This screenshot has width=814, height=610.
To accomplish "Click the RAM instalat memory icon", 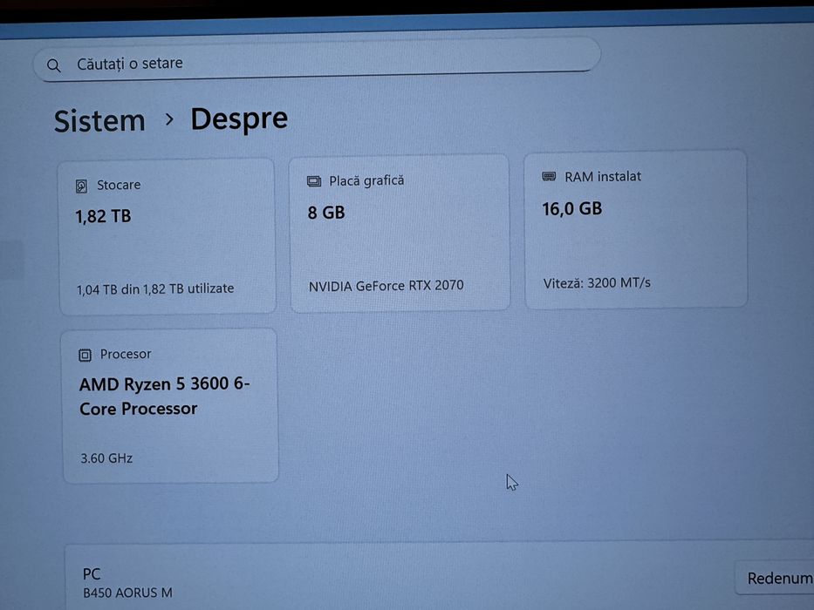I will click(x=549, y=177).
